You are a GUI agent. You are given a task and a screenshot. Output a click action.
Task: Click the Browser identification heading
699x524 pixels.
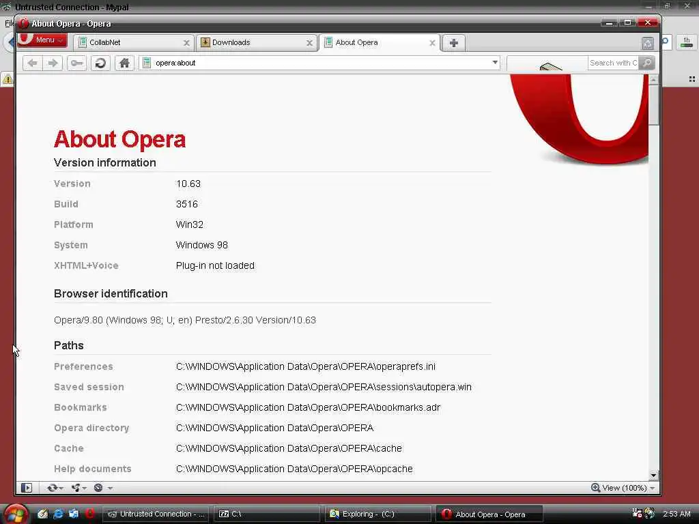pyautogui.click(x=111, y=293)
